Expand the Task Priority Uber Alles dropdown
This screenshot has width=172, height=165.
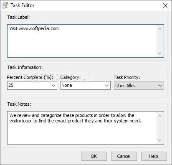[x=139, y=86]
